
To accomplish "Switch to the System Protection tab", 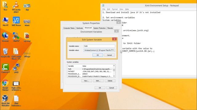I will [x=99, y=28].
